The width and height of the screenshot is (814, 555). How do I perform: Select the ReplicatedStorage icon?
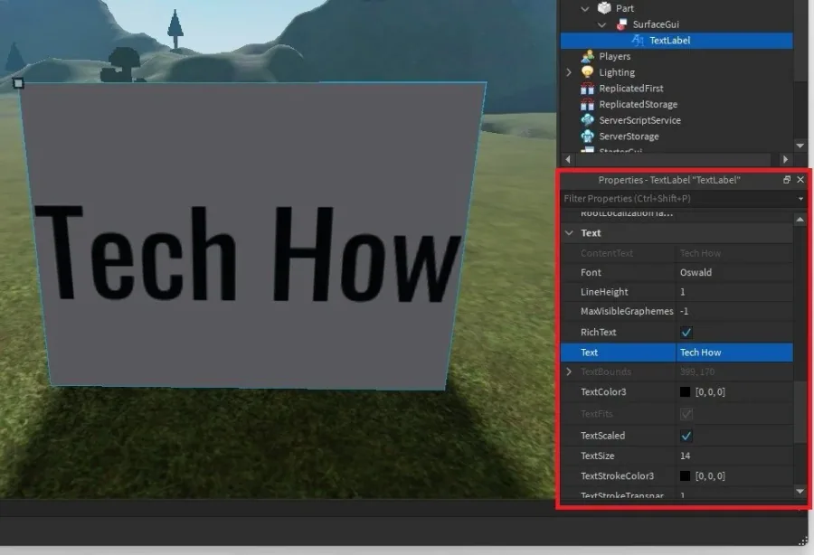pyautogui.click(x=588, y=104)
